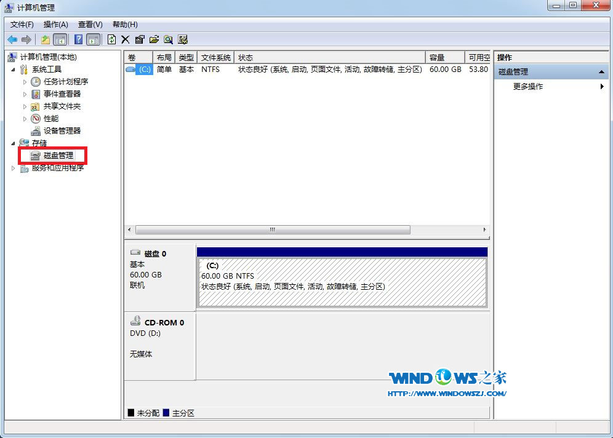
Task: Open the 查看(V) menu
Action: tap(90, 25)
